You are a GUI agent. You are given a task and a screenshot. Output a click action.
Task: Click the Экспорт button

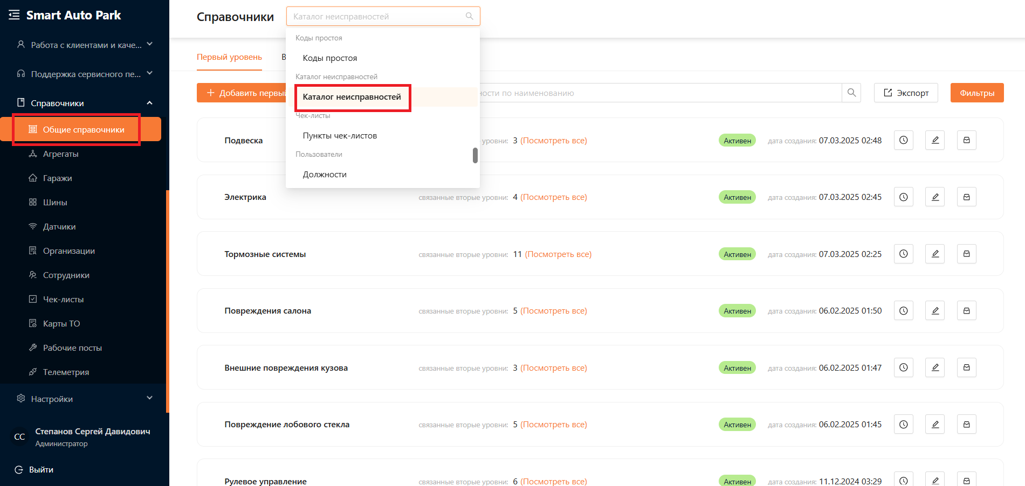point(906,93)
